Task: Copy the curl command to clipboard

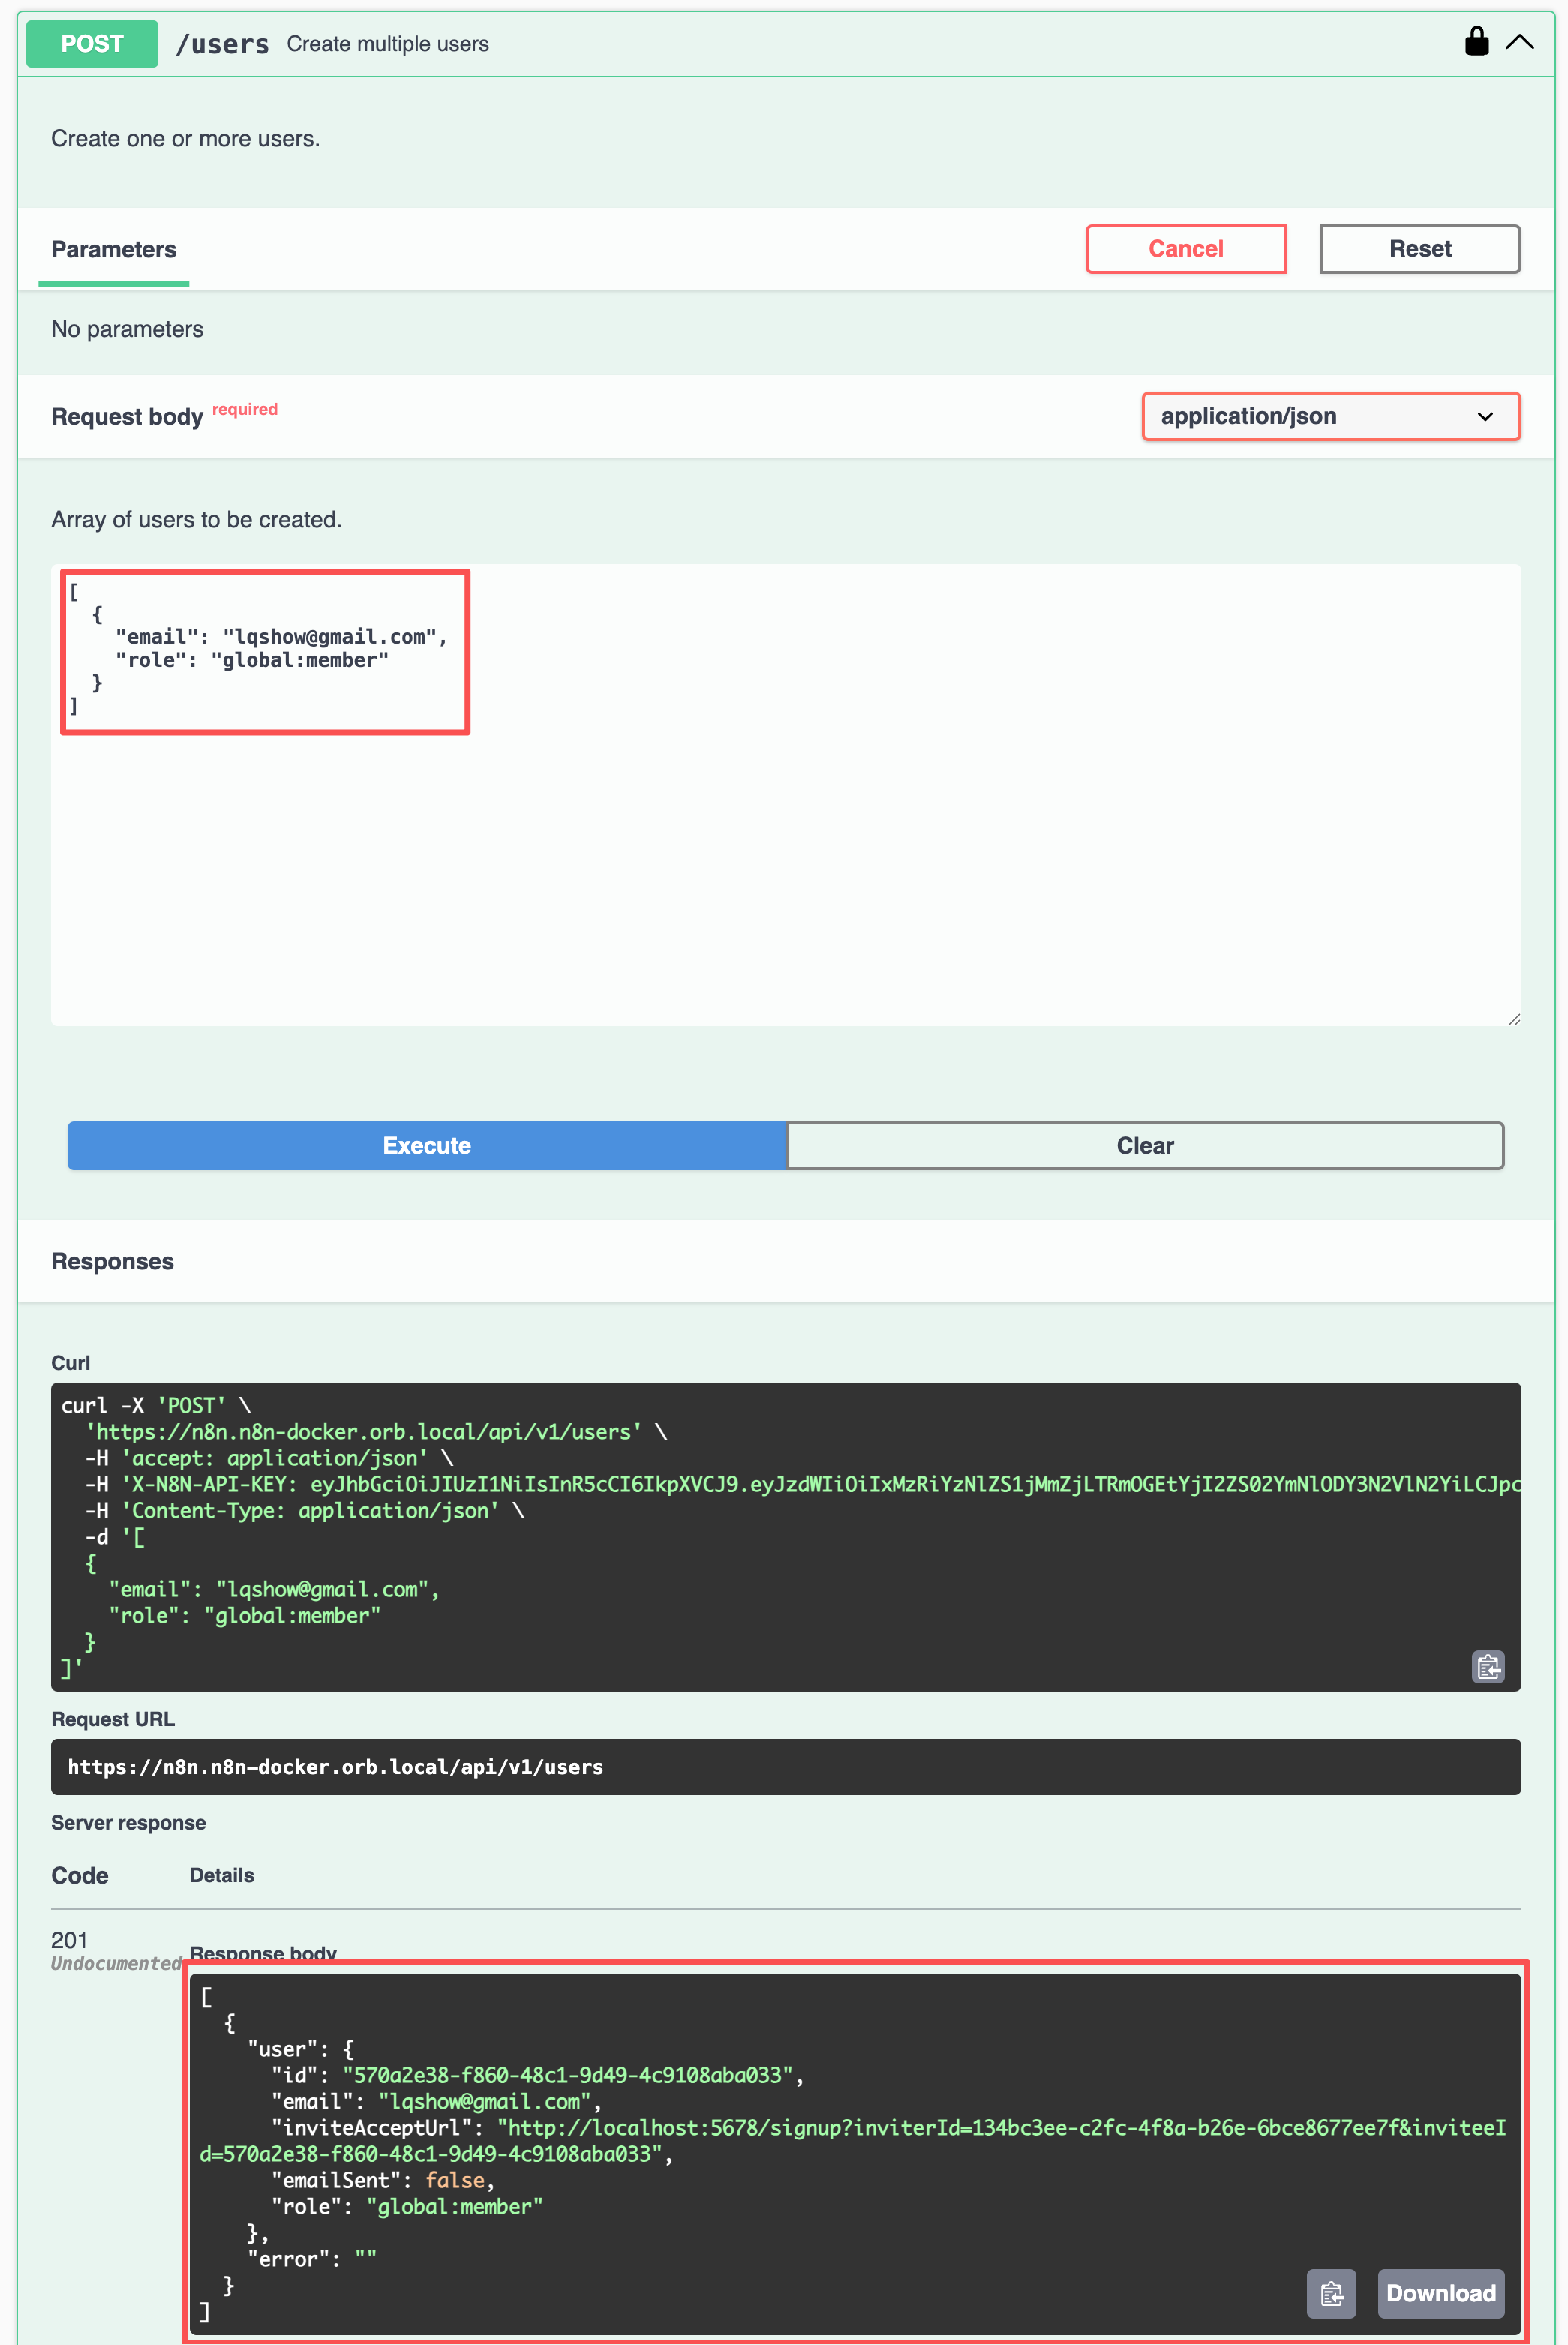Action: coord(1488,1666)
